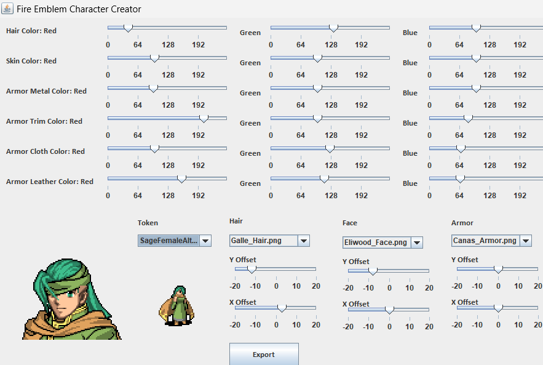Screen dimensions: 543x365
Task: Open the Token dropdown showing SageFemaleAlt
Action: [x=175, y=241]
